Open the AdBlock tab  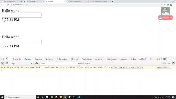point(143,59)
